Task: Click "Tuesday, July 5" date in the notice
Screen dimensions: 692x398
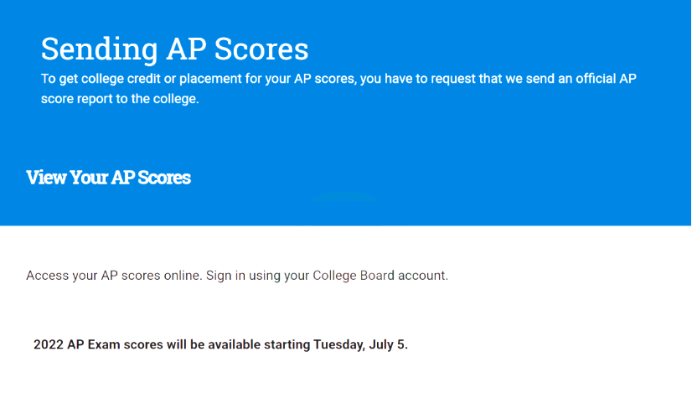Action: tap(359, 344)
